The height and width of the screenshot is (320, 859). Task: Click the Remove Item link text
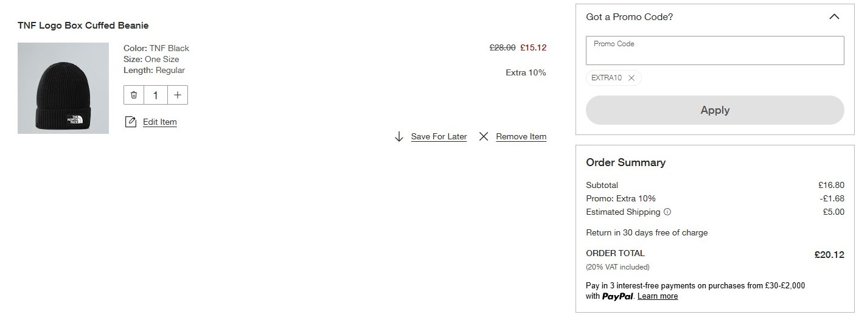click(521, 136)
